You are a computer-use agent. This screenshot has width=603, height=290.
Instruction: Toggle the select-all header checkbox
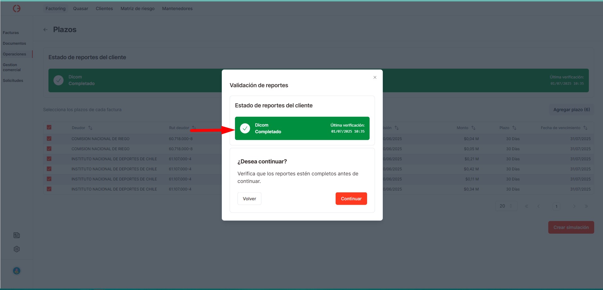click(49, 128)
